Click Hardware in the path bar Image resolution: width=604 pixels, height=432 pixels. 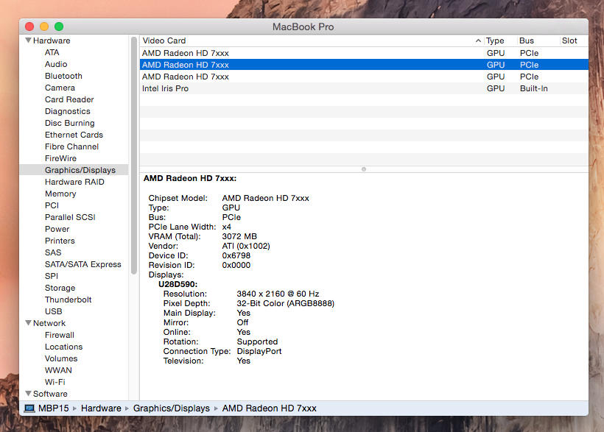[x=101, y=408]
